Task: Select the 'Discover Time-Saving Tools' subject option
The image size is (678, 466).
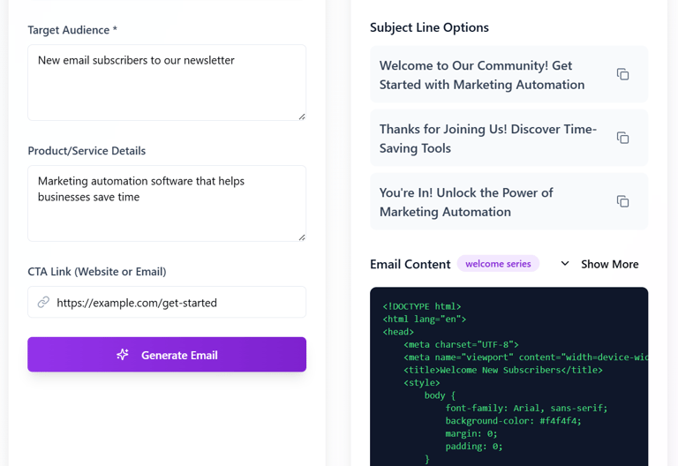Action: tap(488, 139)
